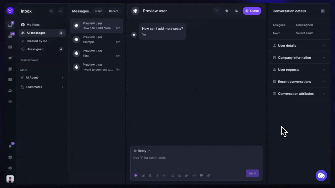Expand the User details section
The width and height of the screenshot is (335, 188).
[x=299, y=46]
